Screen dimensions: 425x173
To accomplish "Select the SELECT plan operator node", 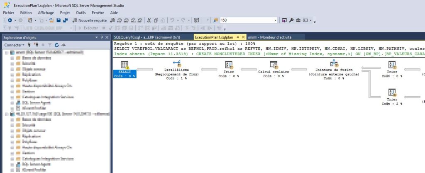I will coord(125,69).
